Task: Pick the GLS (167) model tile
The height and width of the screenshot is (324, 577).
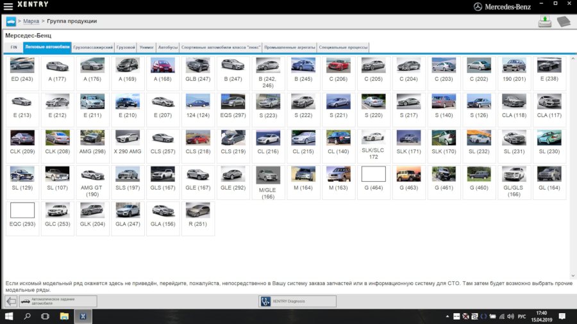Action: click(x=163, y=182)
